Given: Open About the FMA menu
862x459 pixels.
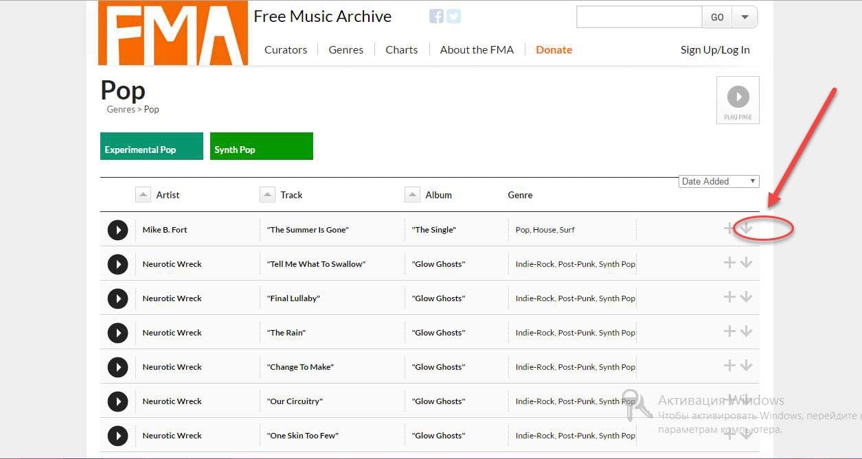Looking at the screenshot, I should pos(477,49).
